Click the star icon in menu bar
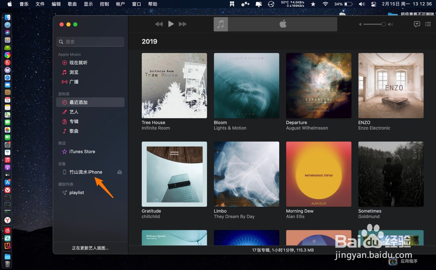The image size is (436, 270). click(x=313, y=4)
